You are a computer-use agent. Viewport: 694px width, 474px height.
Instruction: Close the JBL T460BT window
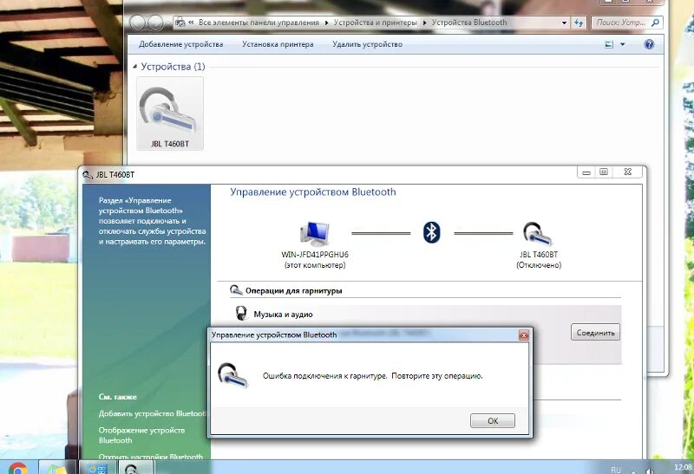627,172
